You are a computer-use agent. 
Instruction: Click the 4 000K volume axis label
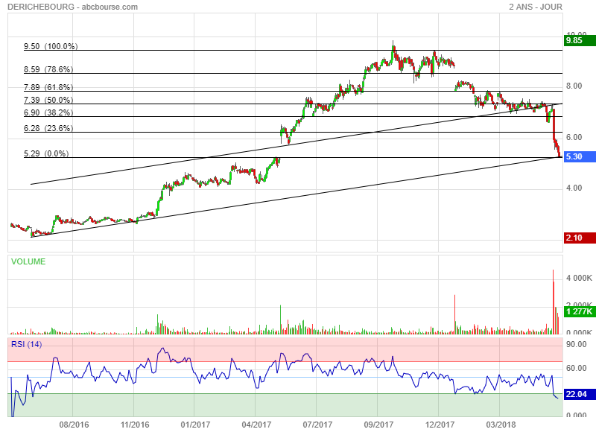579,278
